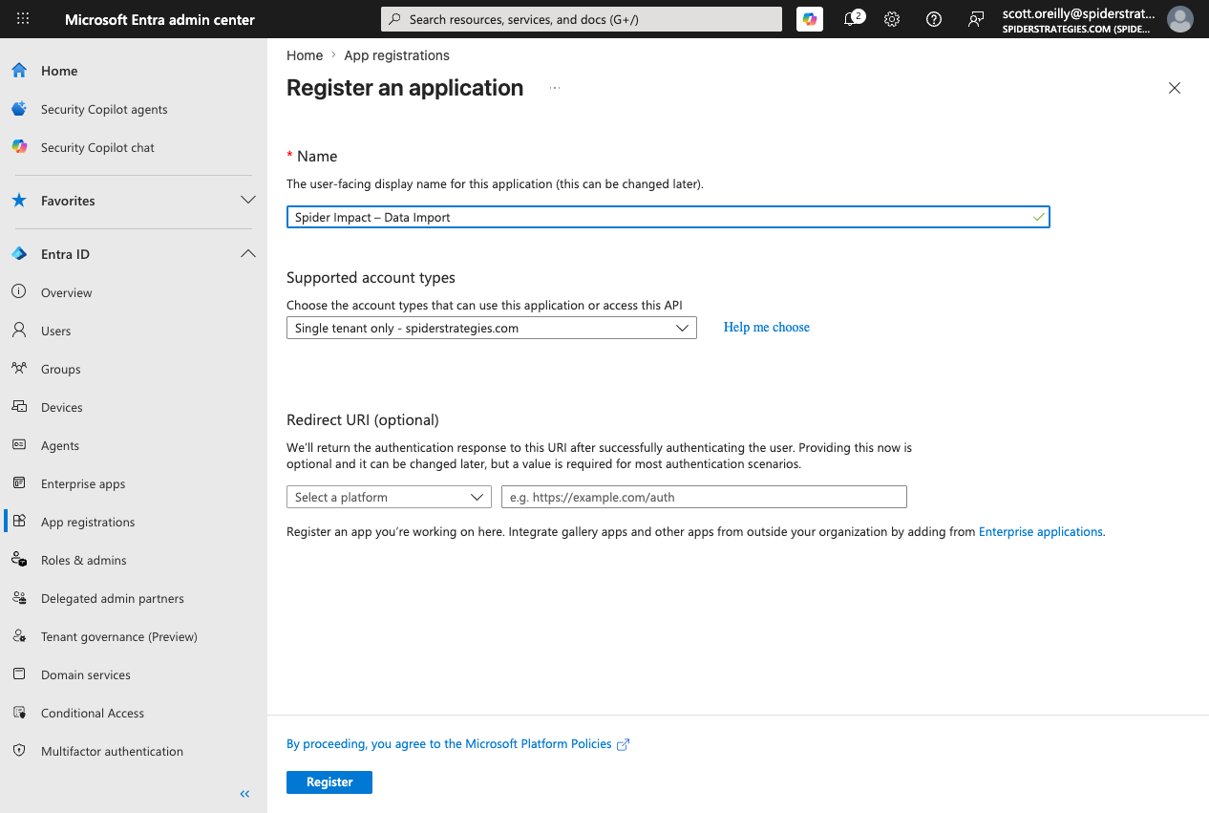Click the Multifactor authentication shield icon
The height and width of the screenshot is (813, 1209).
click(19, 751)
